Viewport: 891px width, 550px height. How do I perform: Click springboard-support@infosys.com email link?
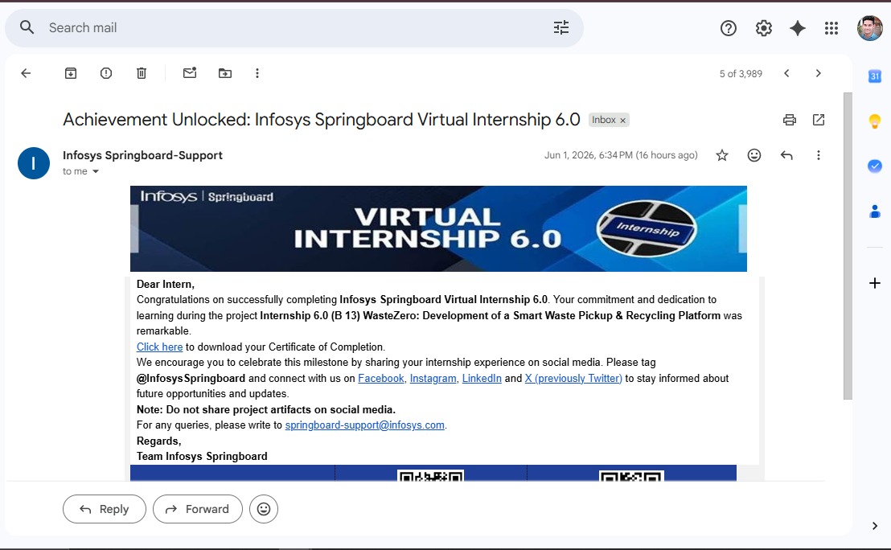coord(365,425)
